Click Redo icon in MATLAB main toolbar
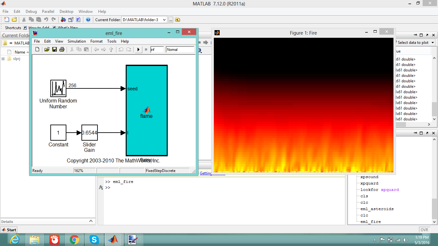The image size is (438, 246). pyautogui.click(x=54, y=20)
